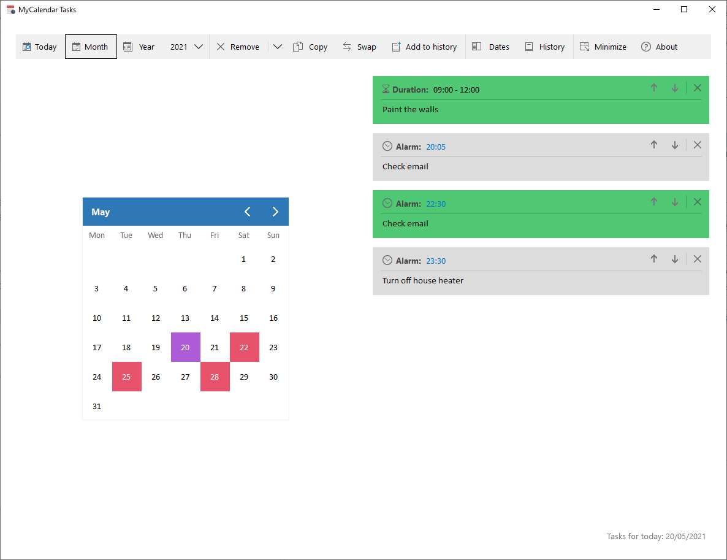The height and width of the screenshot is (560, 727).
Task: Toggle the 23:30 alarm clock icon
Action: click(x=387, y=260)
